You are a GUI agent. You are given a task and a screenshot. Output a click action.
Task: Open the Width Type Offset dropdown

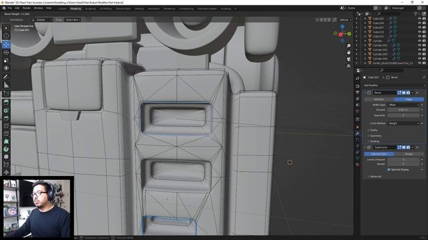tap(403, 105)
